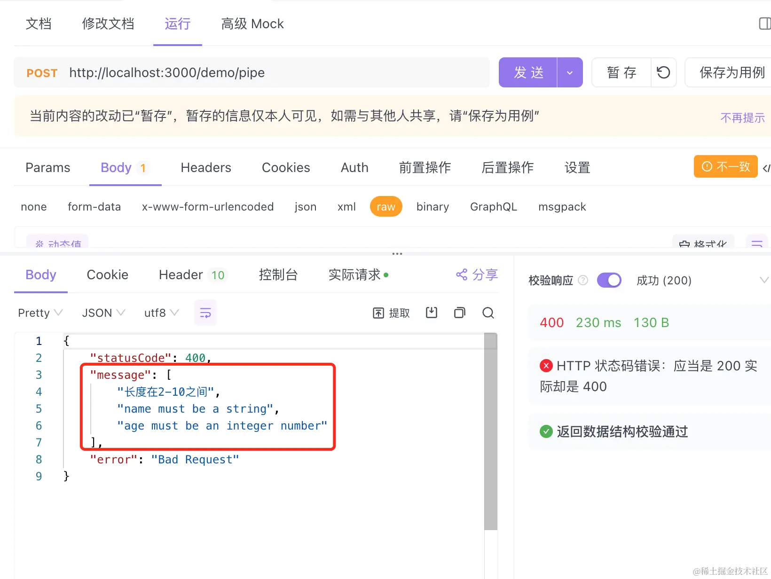Select the POST method selector
The width and height of the screenshot is (771, 579).
click(x=42, y=73)
